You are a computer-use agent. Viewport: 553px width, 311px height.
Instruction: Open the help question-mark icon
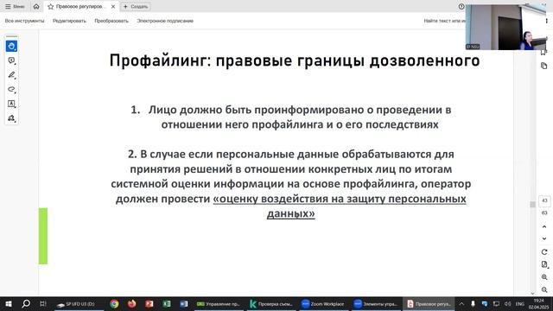pyautogui.click(x=461, y=7)
